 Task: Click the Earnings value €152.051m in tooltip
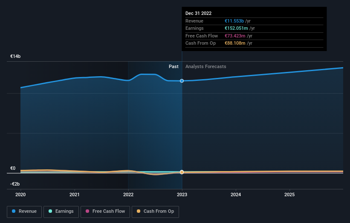pyautogui.click(x=236, y=28)
